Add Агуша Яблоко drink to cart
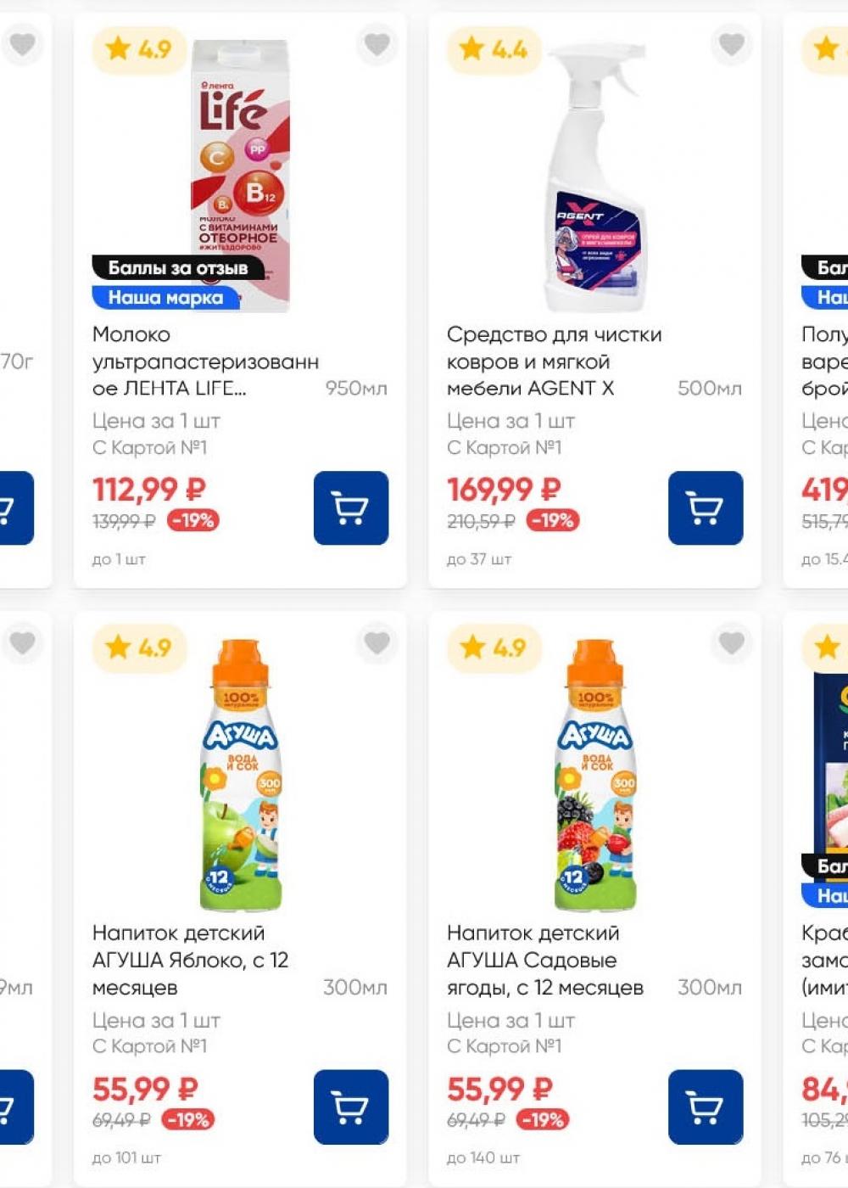The width and height of the screenshot is (848, 1188). point(350,1107)
